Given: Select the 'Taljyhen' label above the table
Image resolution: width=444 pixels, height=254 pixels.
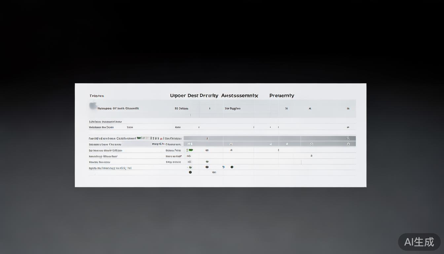Looking at the screenshot, I should point(97,96).
